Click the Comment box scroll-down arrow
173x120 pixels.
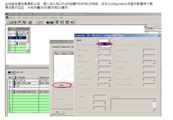tap(154, 109)
